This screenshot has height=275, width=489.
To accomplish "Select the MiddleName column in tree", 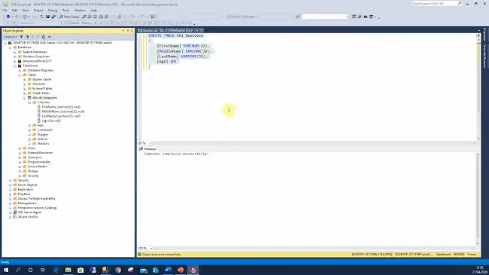I will pos(63,112).
